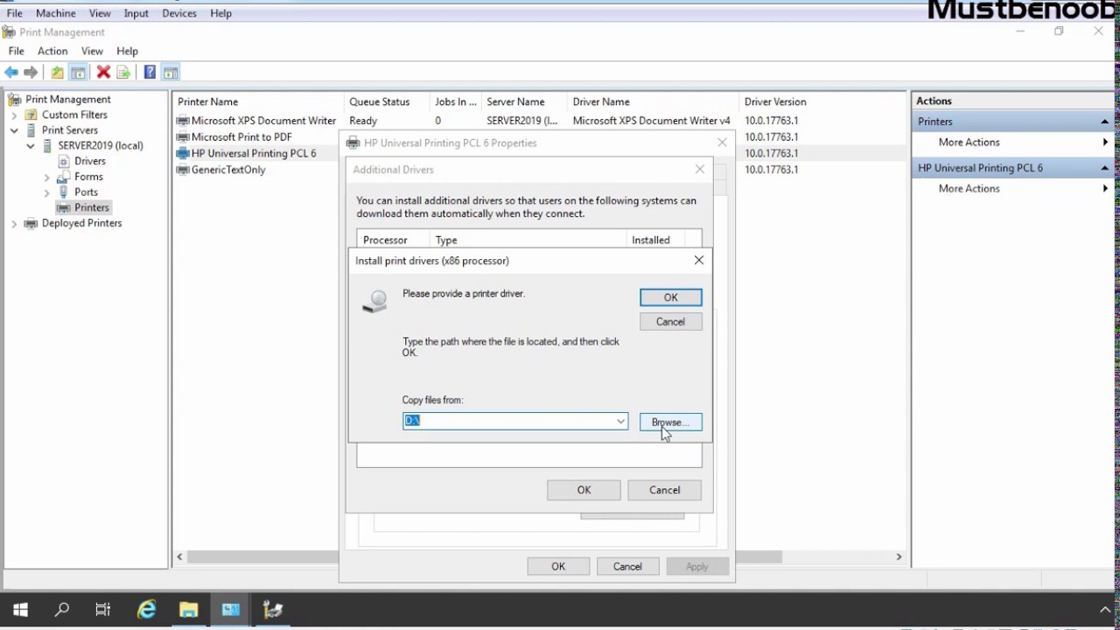The image size is (1120, 630).
Task: Click the Custom Filters folder icon
Action: (x=31, y=115)
